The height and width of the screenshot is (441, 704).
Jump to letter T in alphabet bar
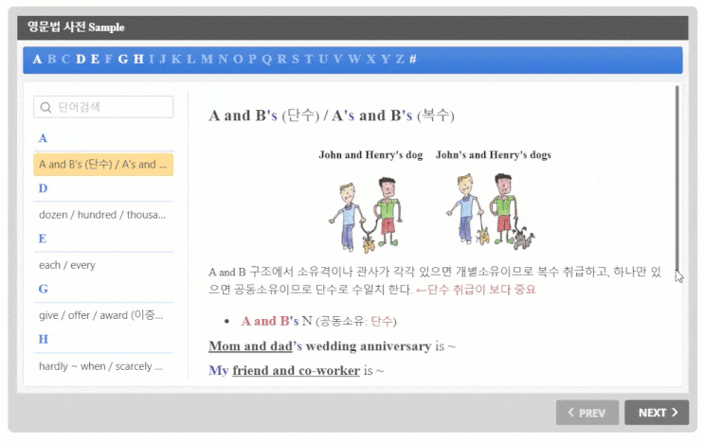click(x=309, y=60)
